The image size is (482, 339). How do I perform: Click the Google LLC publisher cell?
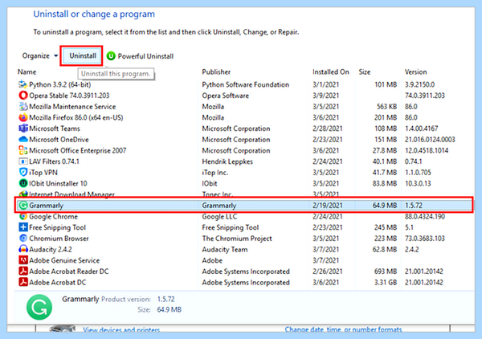(x=219, y=216)
